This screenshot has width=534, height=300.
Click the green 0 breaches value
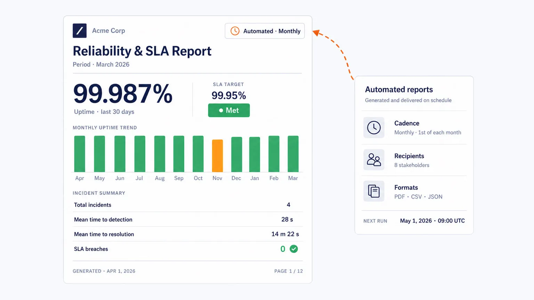tap(283, 249)
